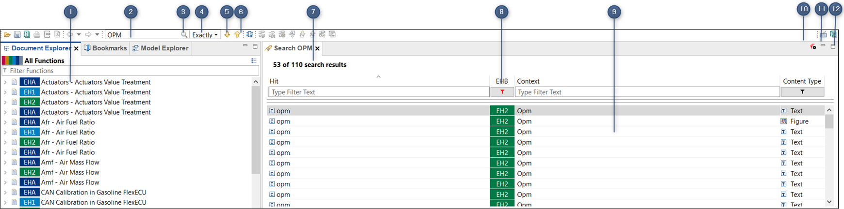Viewport: 844px width, 209px height.
Task: Click the list view icon beside All Functions
Action: coord(254,60)
